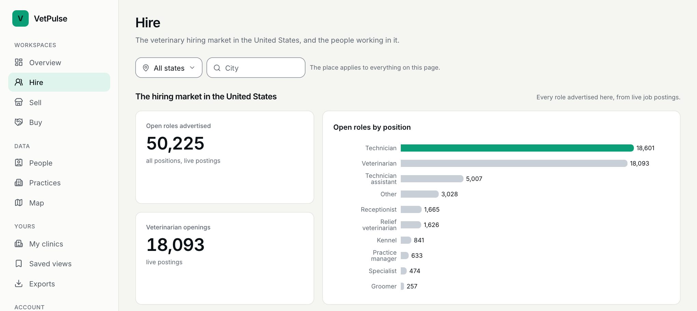Click the Exports download icon
Viewport: 697px width, 311px height.
(x=19, y=284)
